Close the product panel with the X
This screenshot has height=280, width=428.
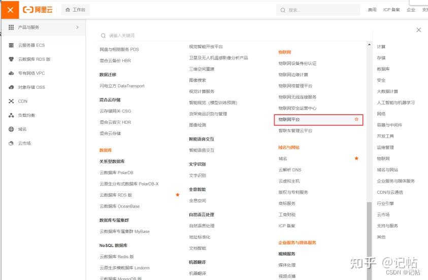[419, 30]
